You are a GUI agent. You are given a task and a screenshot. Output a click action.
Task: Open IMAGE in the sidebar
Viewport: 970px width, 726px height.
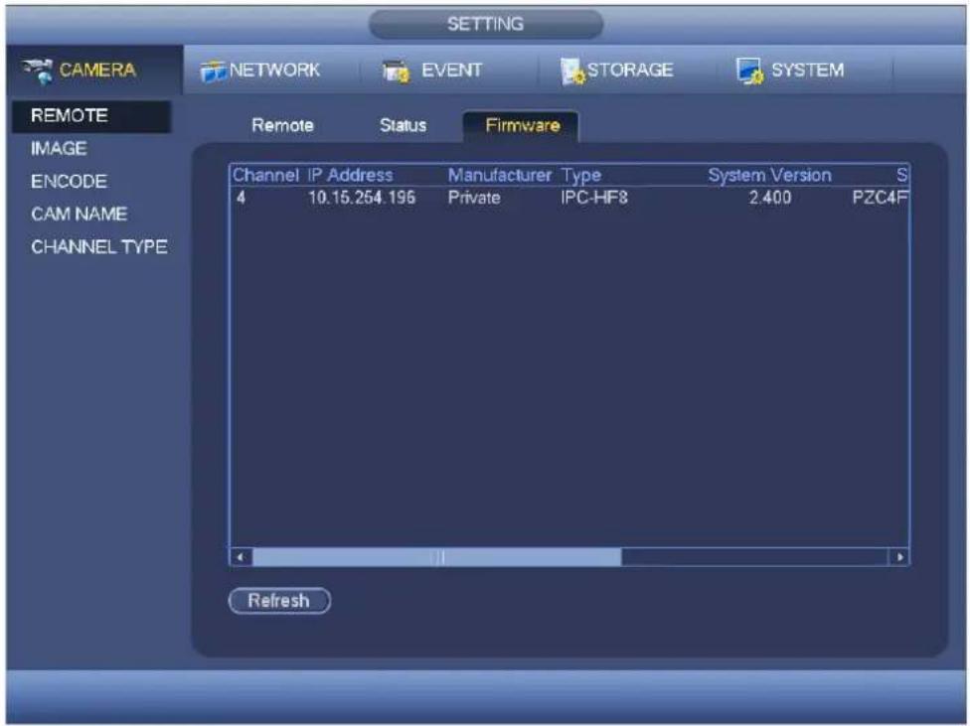[x=59, y=148]
